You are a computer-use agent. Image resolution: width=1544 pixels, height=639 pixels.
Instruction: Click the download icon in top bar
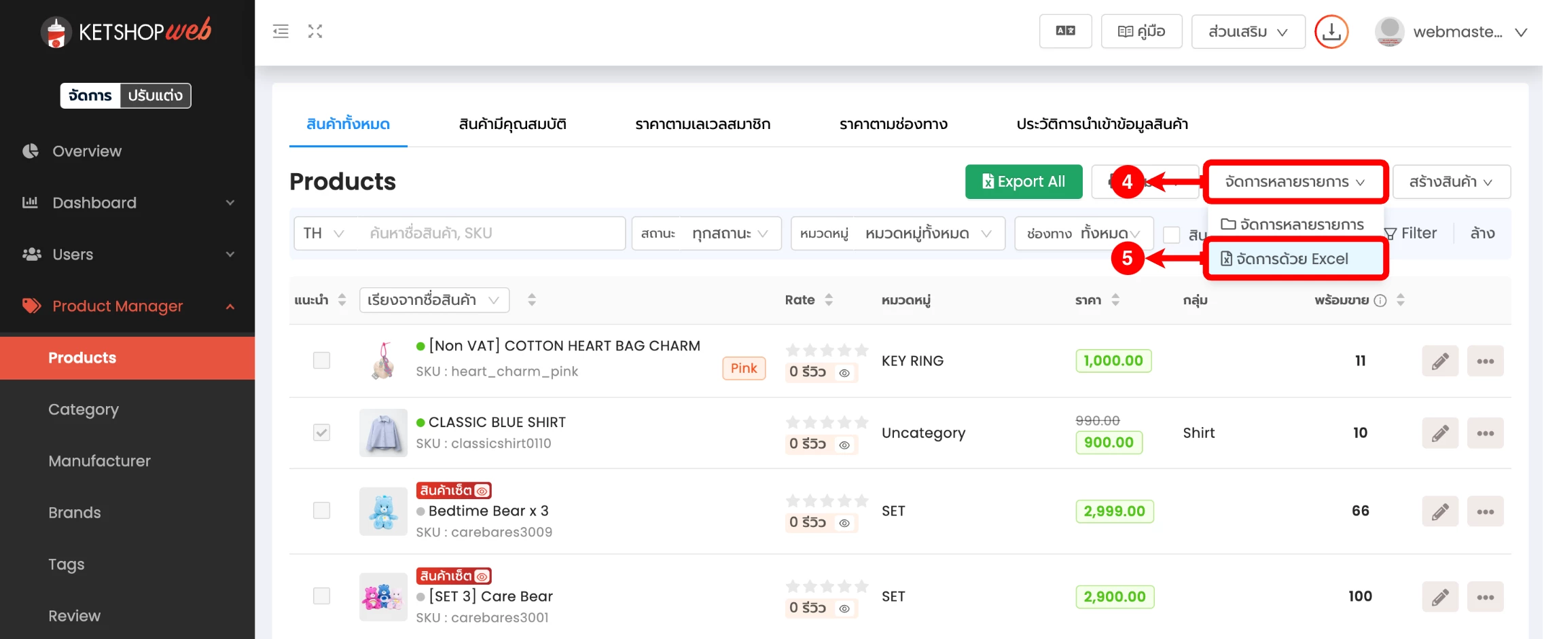click(x=1331, y=32)
